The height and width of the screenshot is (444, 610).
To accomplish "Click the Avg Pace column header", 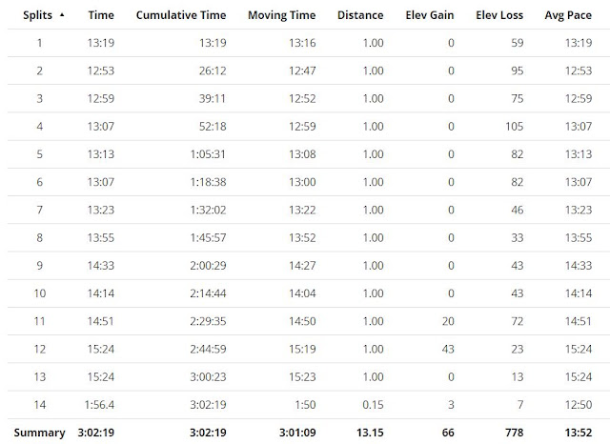I will pyautogui.click(x=568, y=15).
